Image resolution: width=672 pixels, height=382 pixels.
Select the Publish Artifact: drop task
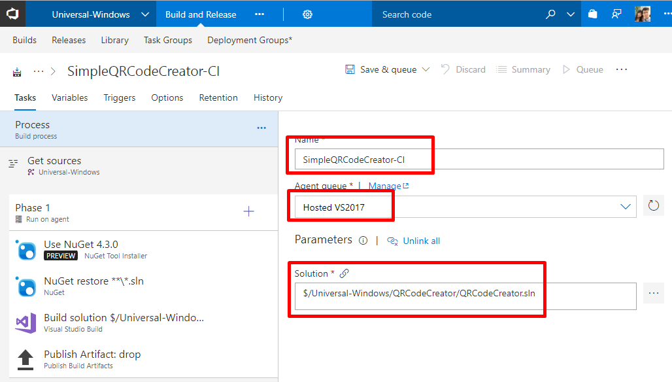(143, 359)
